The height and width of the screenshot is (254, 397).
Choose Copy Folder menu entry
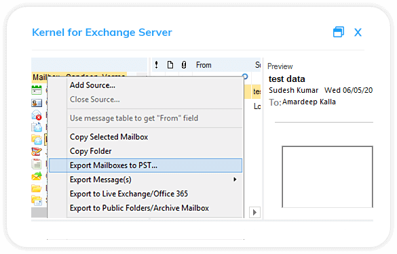(x=146, y=151)
